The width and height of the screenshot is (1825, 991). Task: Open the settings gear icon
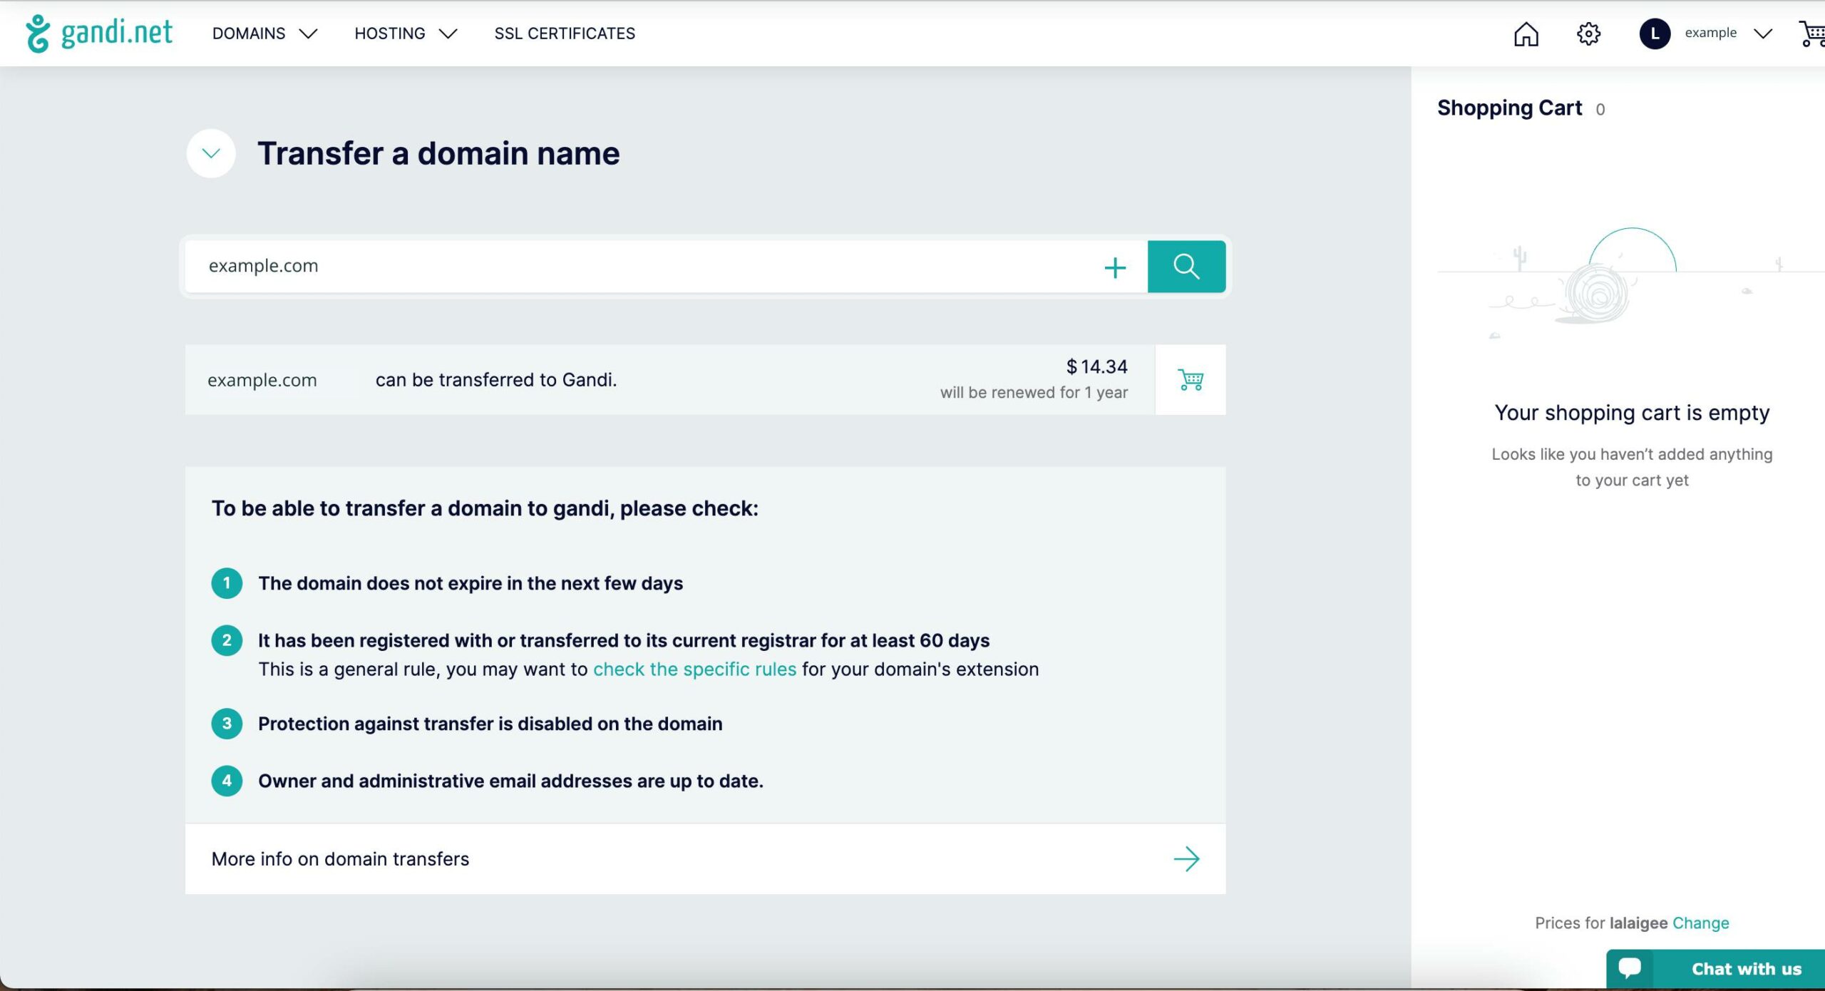point(1588,34)
